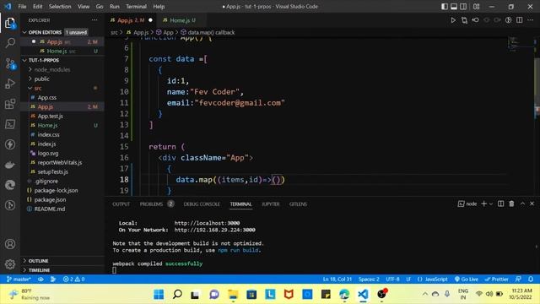Switch to the OUTPUT panel tab

[121, 204]
